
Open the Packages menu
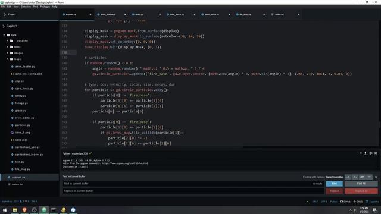[45, 7]
